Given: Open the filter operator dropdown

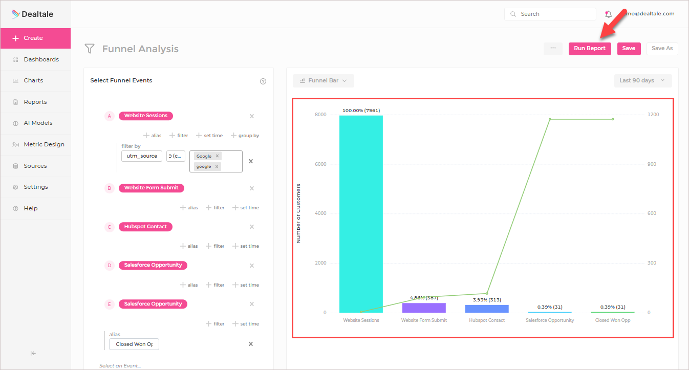Looking at the screenshot, I should coord(176,156).
